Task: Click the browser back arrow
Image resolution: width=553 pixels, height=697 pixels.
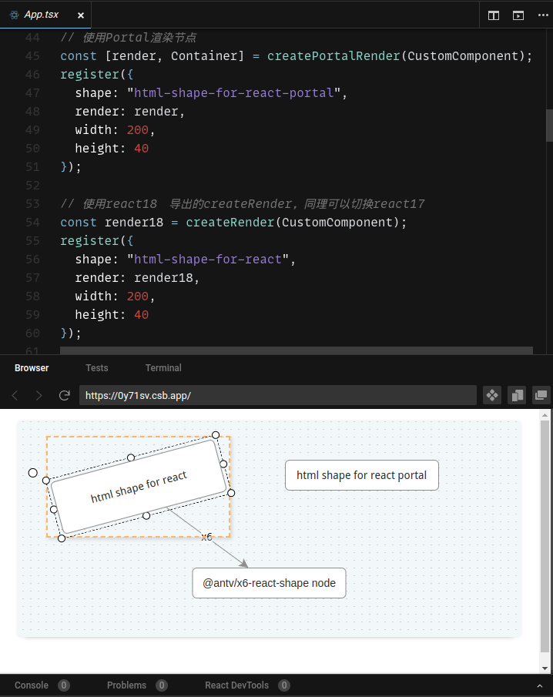Action: pyautogui.click(x=15, y=395)
